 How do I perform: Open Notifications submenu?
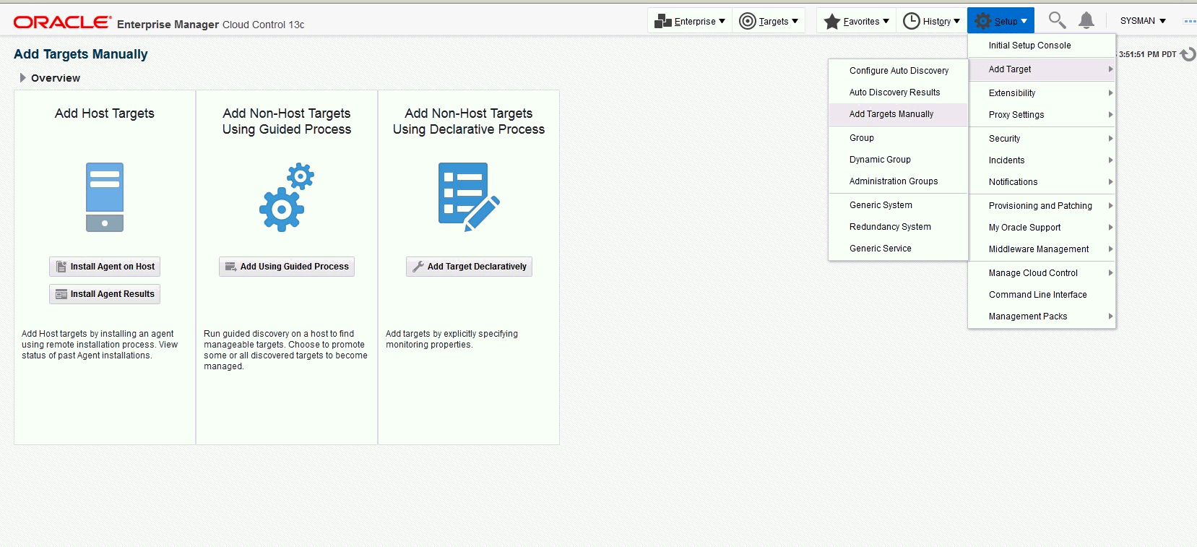(x=1042, y=182)
